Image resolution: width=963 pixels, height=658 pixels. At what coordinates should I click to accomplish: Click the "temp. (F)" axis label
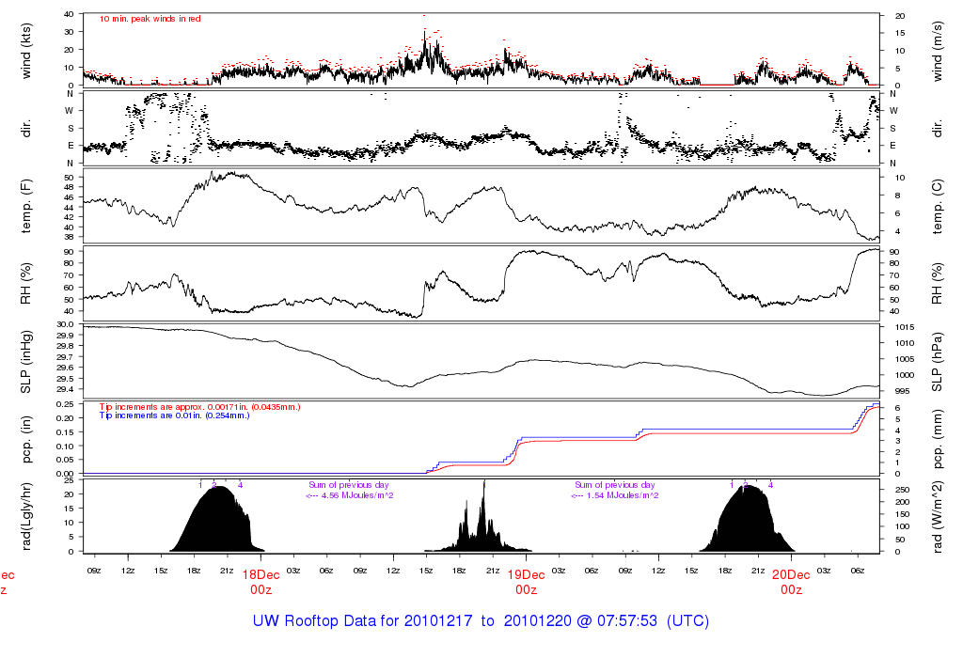pyautogui.click(x=25, y=206)
